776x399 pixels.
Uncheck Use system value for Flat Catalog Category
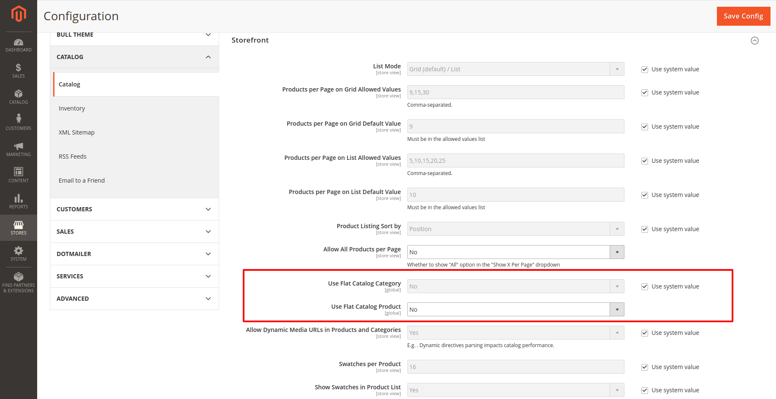click(644, 287)
